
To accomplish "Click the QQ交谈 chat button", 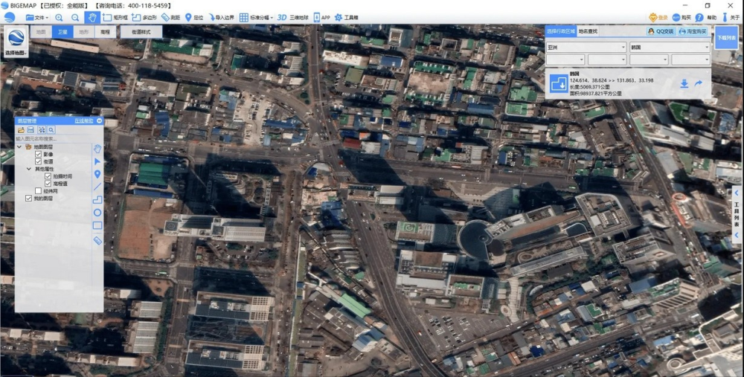I will (x=661, y=31).
